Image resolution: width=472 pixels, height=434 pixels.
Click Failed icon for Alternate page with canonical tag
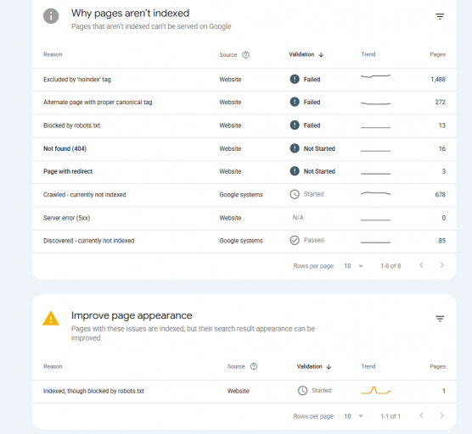[295, 102]
